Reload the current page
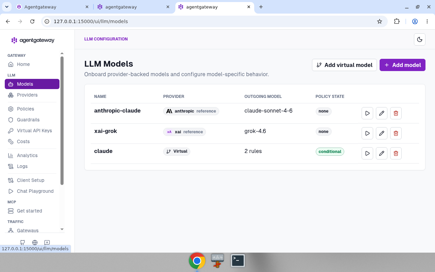435x272 pixels. [x=32, y=21]
